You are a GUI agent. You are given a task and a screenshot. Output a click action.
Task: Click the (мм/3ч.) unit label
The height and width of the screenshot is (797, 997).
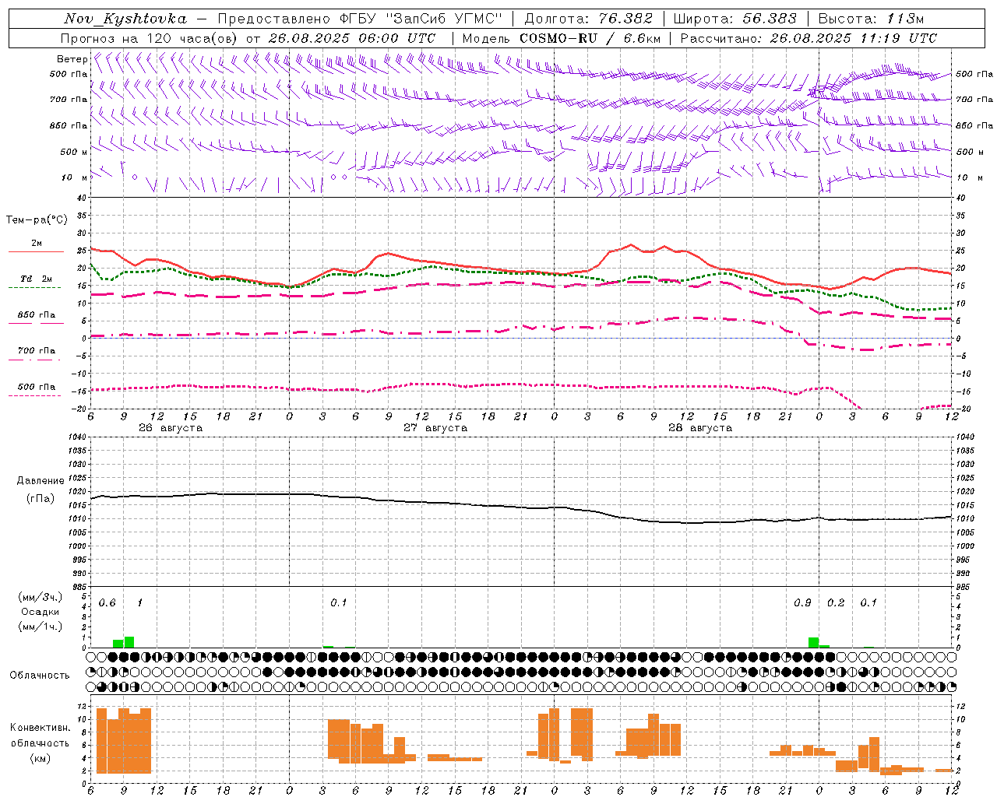[x=40, y=597]
